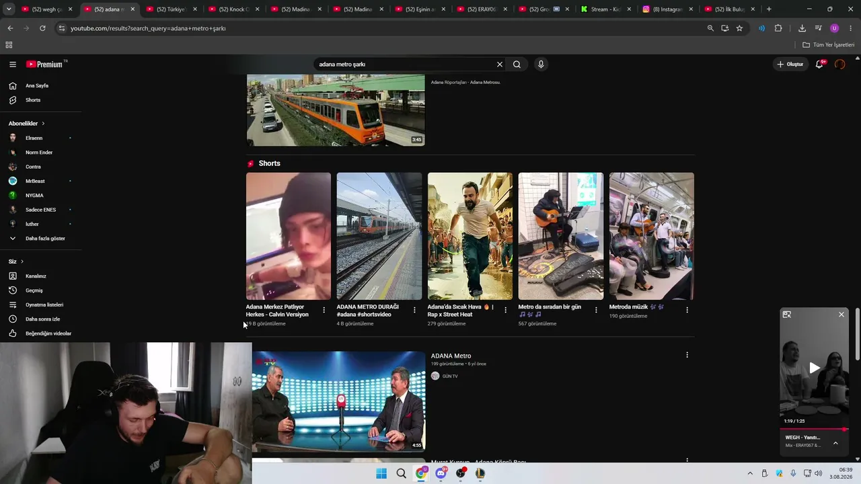Image resolution: width=861 pixels, height=484 pixels.
Task: Open Discord from the taskbar
Action: (x=441, y=473)
